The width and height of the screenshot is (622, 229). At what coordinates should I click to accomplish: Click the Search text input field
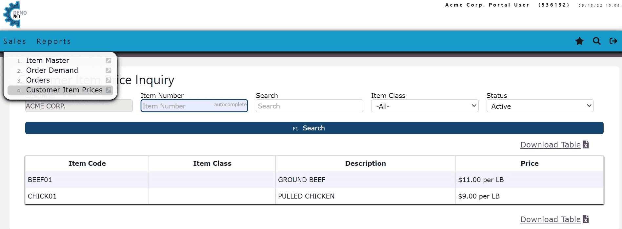point(309,106)
